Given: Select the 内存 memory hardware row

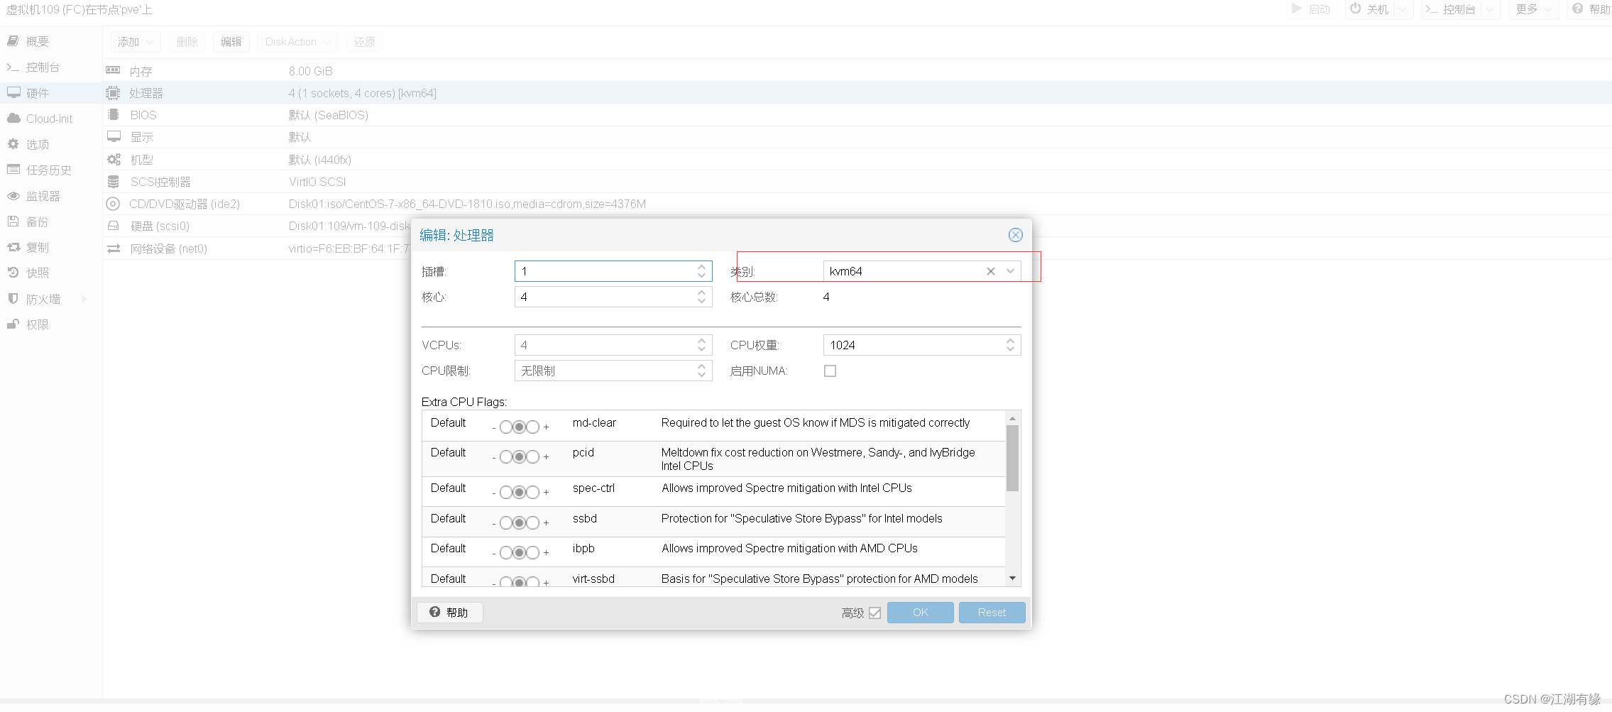Looking at the screenshot, I should (x=857, y=71).
